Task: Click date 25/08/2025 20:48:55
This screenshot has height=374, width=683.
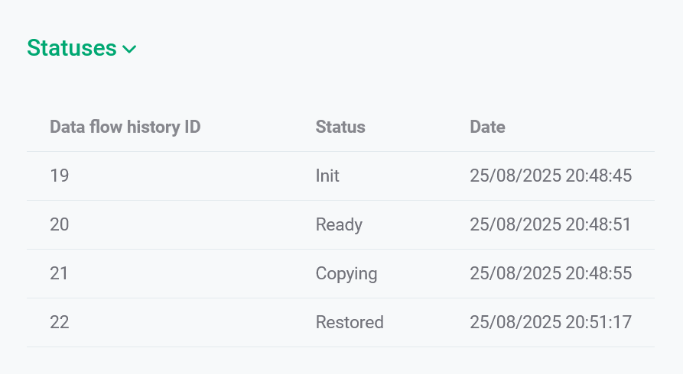Action: tap(551, 273)
